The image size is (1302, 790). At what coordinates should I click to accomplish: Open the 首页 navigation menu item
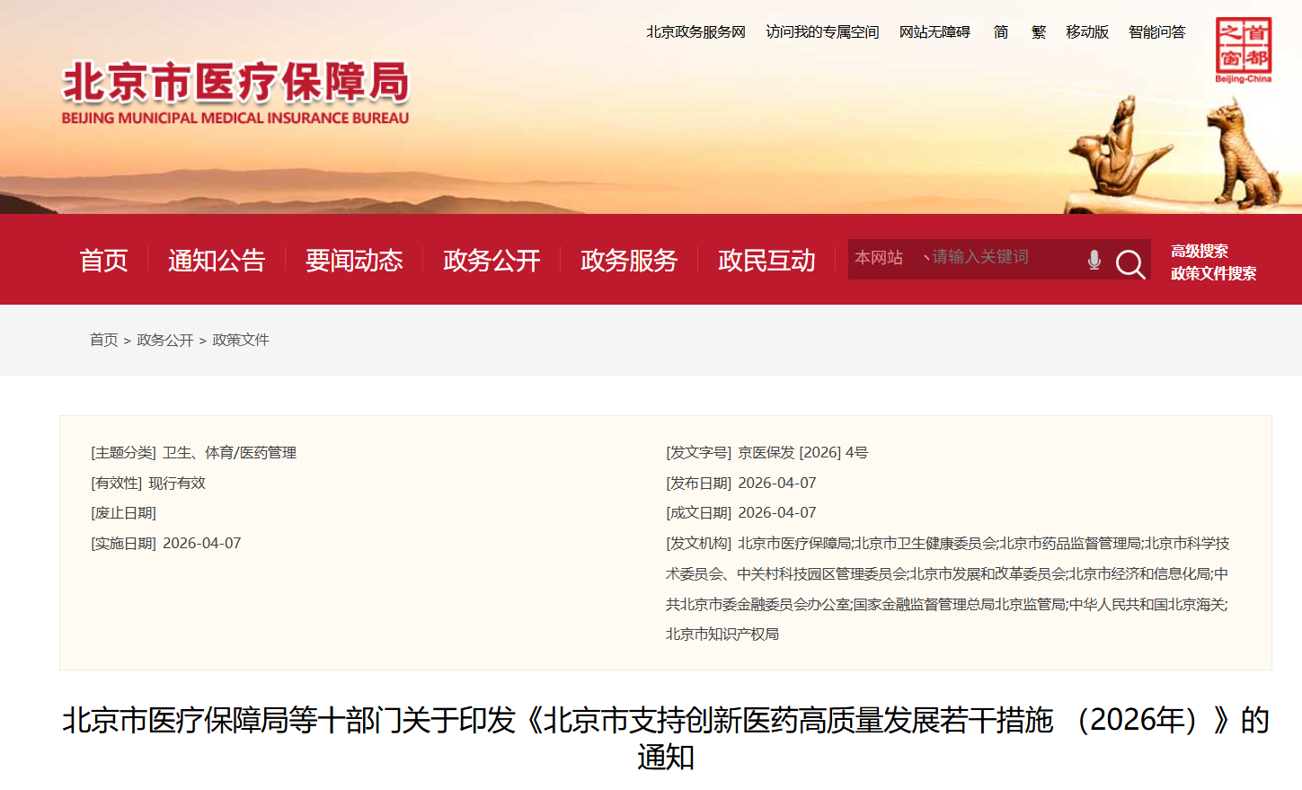[x=103, y=261]
